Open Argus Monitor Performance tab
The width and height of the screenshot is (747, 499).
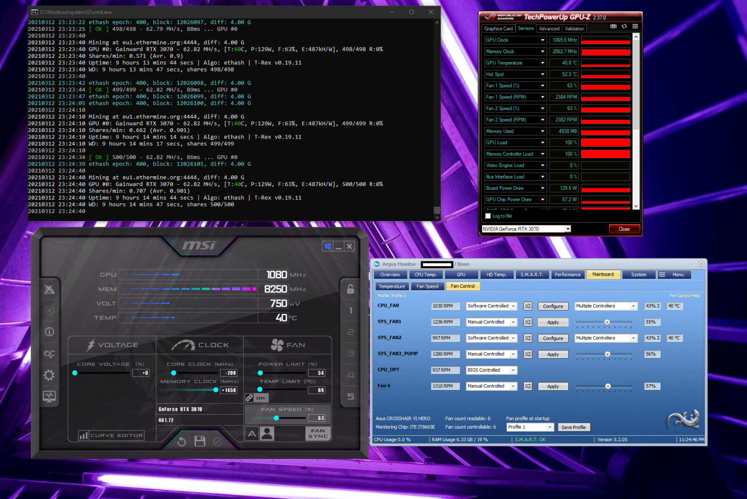[x=567, y=275]
